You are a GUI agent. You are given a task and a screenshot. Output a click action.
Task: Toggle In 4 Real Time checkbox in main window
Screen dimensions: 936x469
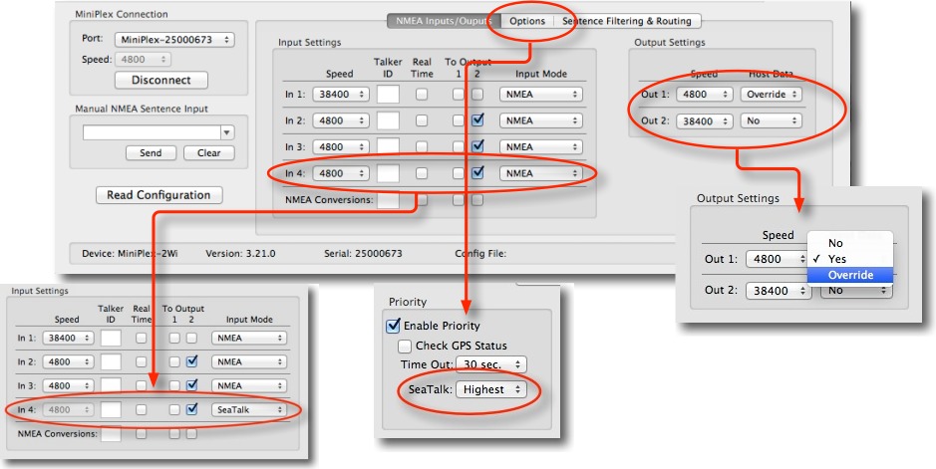[422, 173]
